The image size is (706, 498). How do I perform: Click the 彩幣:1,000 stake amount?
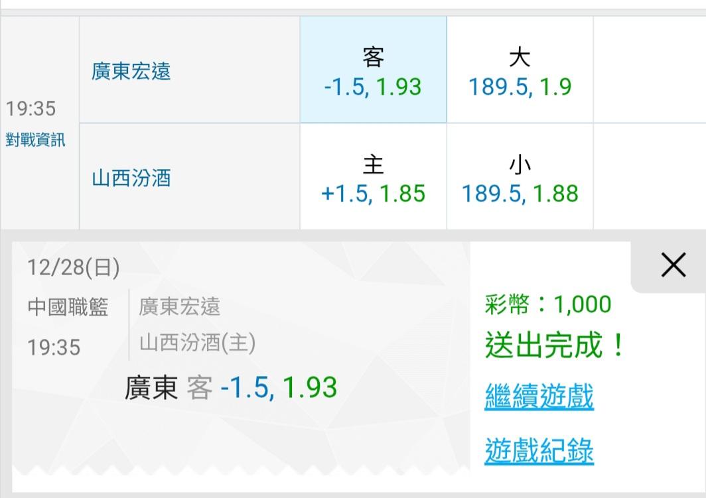click(548, 304)
